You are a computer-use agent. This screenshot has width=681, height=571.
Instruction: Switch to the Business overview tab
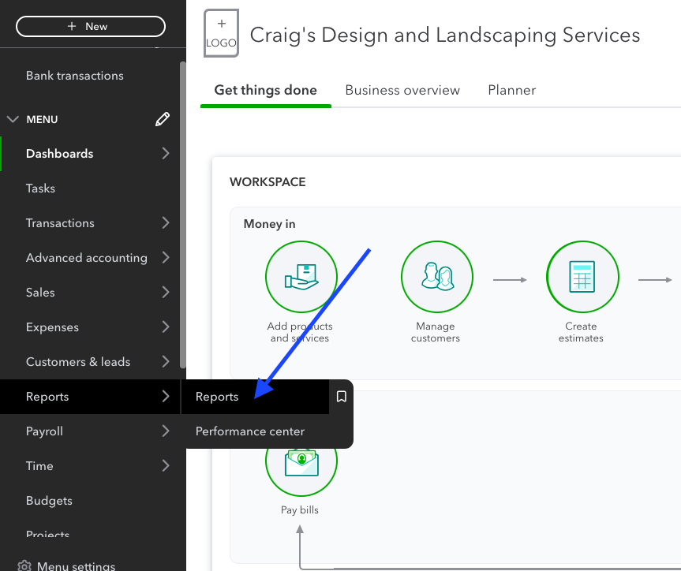(x=402, y=90)
